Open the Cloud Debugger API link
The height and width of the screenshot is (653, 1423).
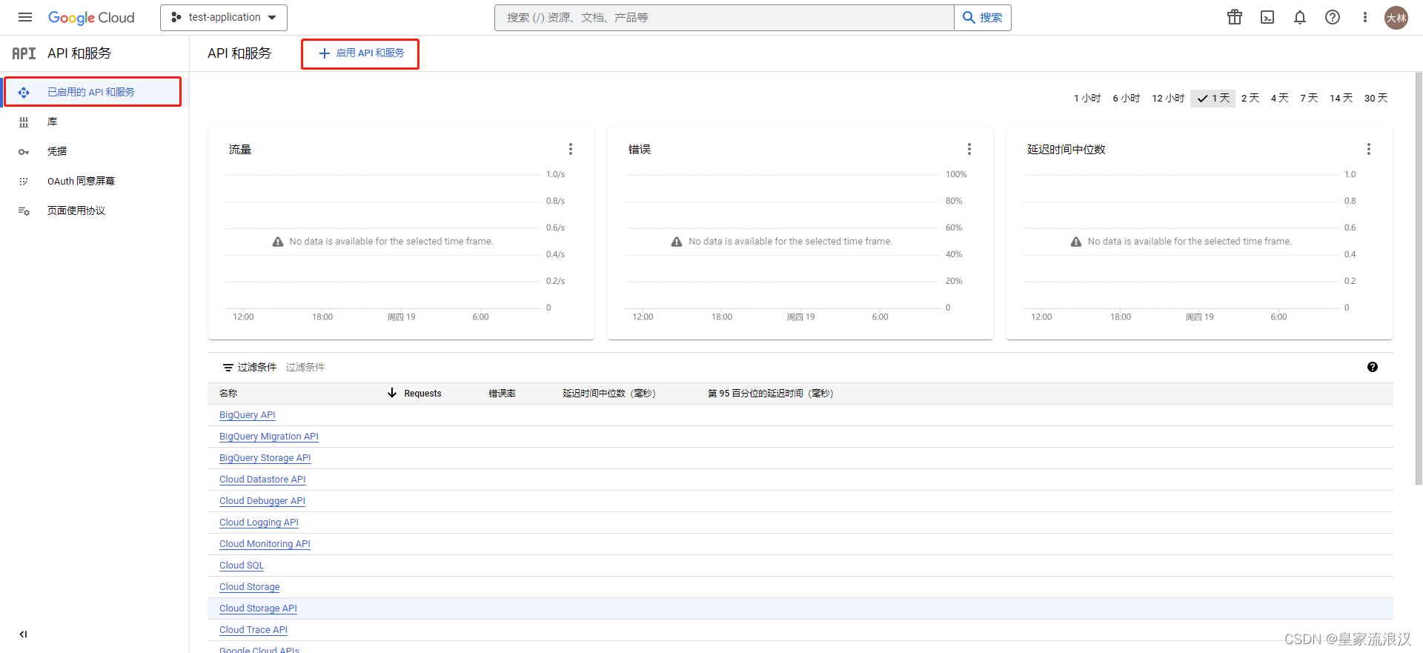coord(262,501)
